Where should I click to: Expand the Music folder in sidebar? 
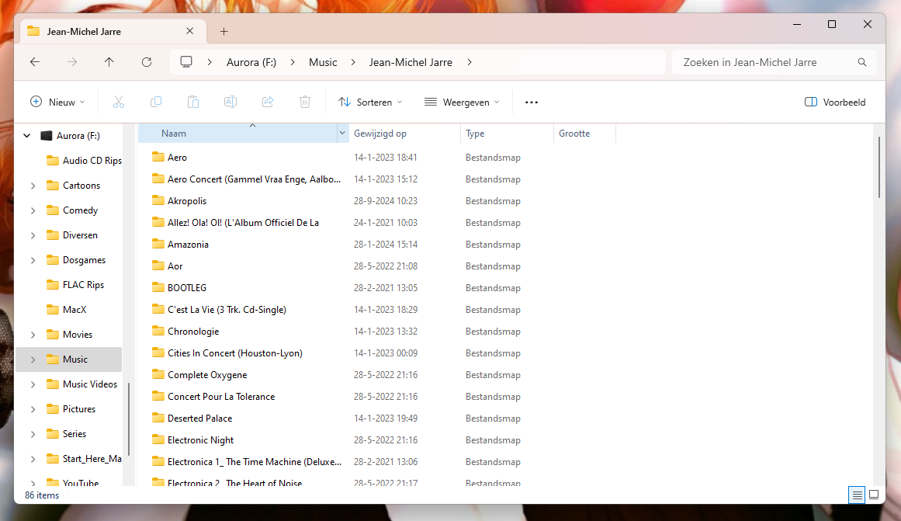(x=33, y=359)
